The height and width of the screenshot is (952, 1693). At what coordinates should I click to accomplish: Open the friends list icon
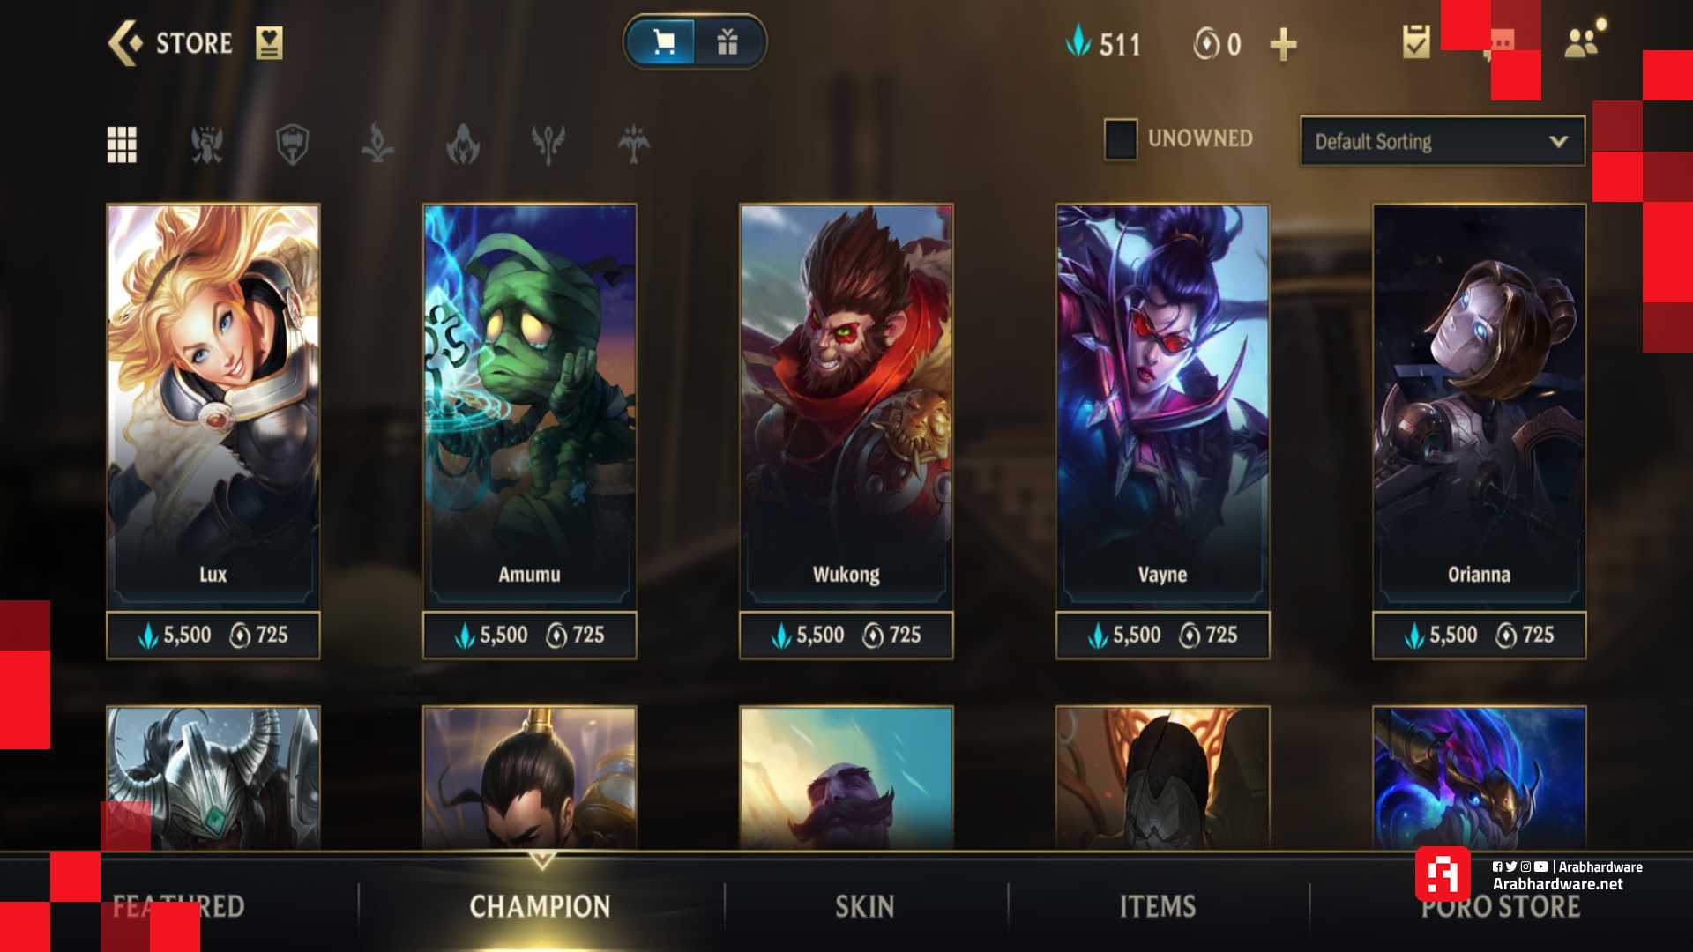[1583, 41]
